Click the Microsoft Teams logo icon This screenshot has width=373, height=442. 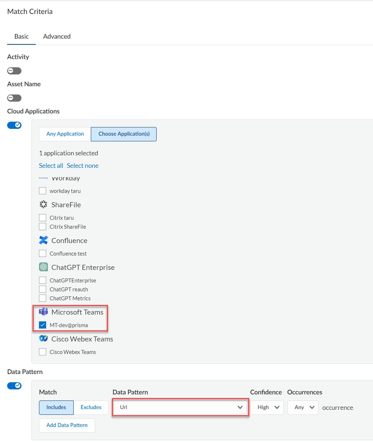(43, 312)
